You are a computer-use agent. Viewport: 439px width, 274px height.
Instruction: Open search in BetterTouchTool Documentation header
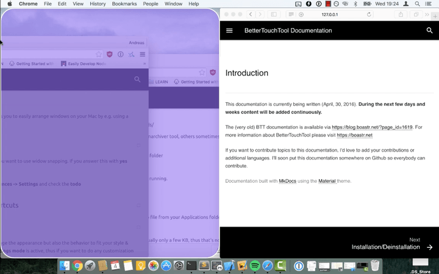(x=429, y=30)
